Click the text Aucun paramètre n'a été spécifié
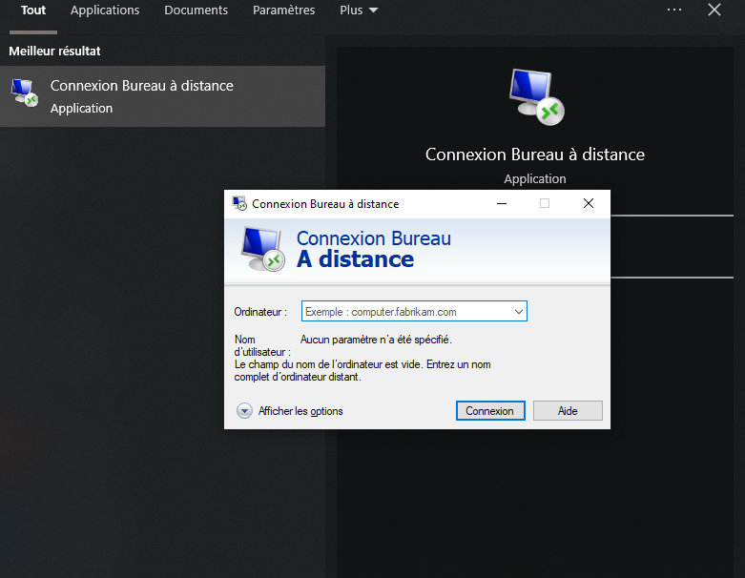Image resolution: width=745 pixels, height=578 pixels. click(376, 340)
